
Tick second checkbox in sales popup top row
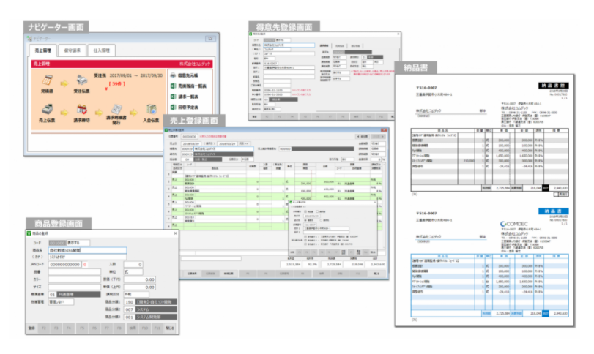point(317,212)
